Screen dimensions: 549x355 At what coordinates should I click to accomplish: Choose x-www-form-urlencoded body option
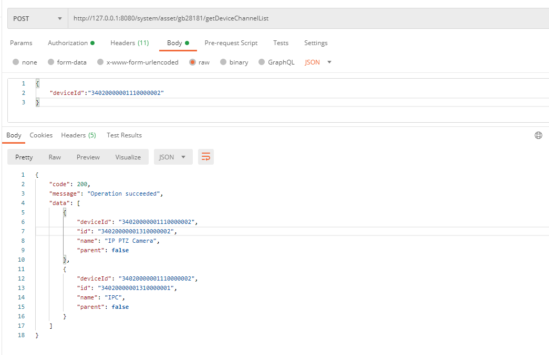(100, 62)
